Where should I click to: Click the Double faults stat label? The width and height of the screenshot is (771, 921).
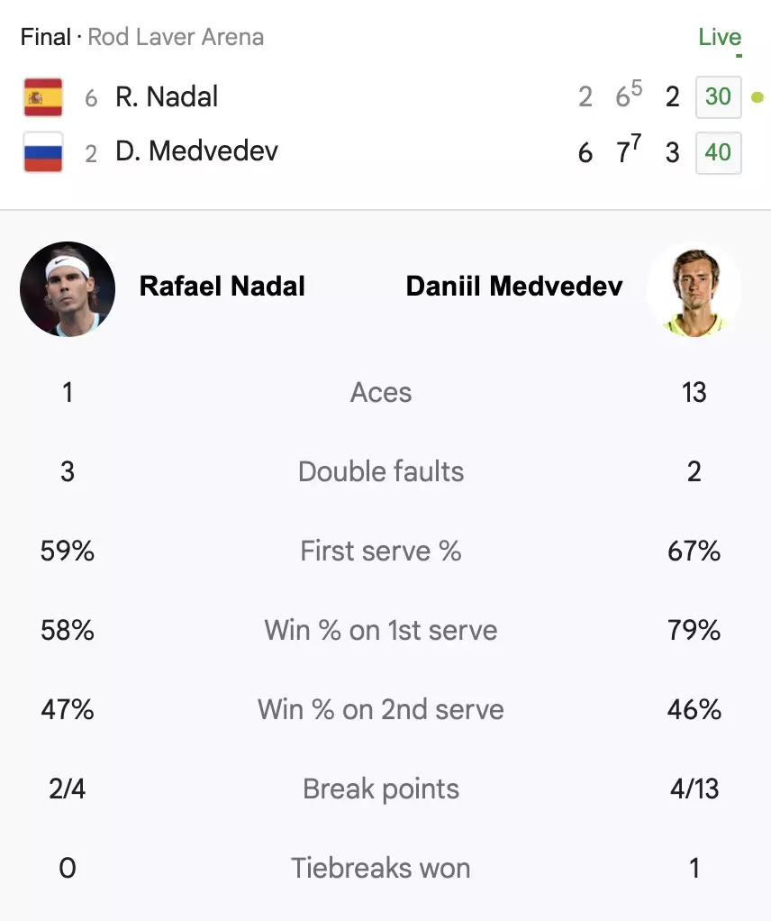point(381,472)
